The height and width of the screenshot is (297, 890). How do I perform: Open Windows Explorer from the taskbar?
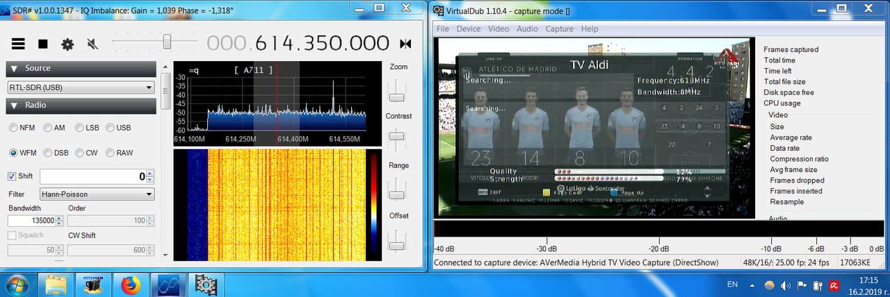tap(55, 285)
